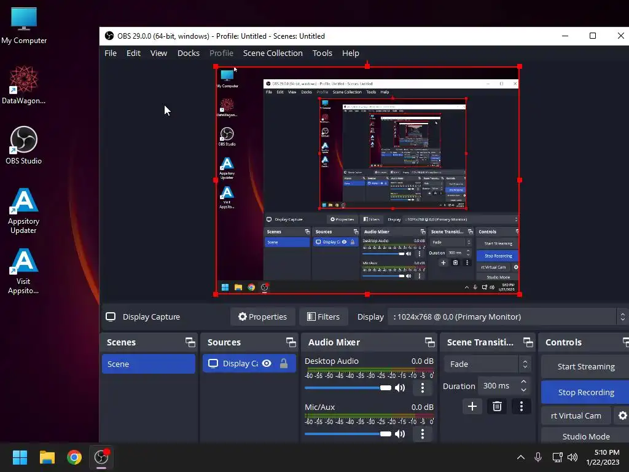The image size is (629, 472).
Task: Open the Help menu
Action: click(x=351, y=53)
